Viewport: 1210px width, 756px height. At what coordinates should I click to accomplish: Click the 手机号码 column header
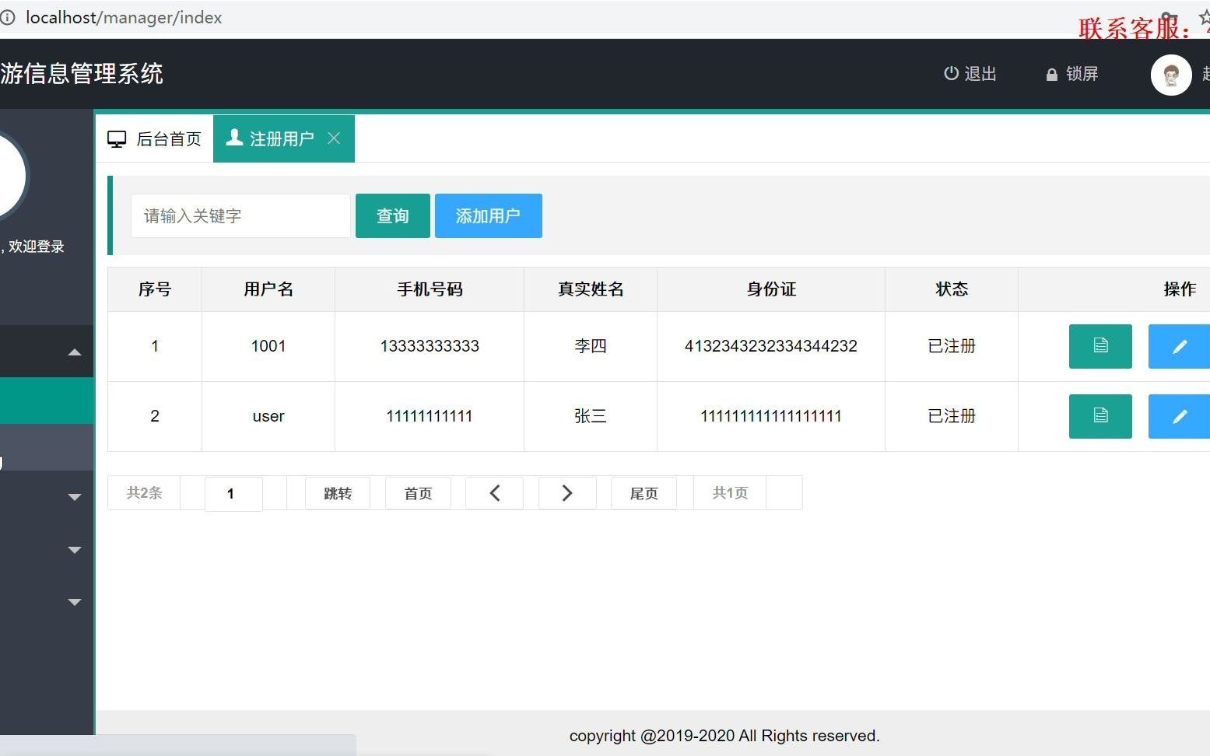(x=430, y=289)
